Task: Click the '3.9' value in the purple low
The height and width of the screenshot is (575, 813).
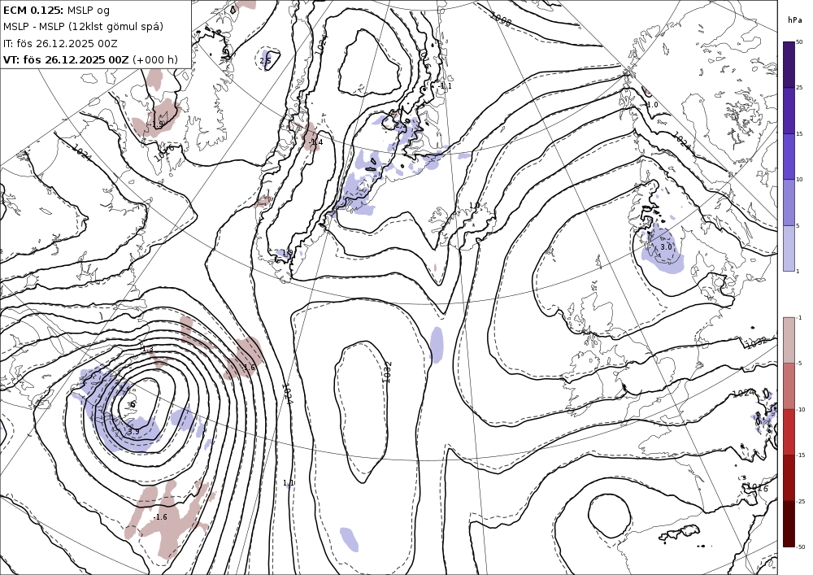Action: click(x=133, y=431)
